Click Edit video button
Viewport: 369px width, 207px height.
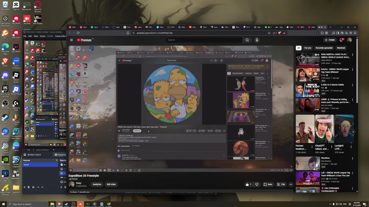coord(111,184)
